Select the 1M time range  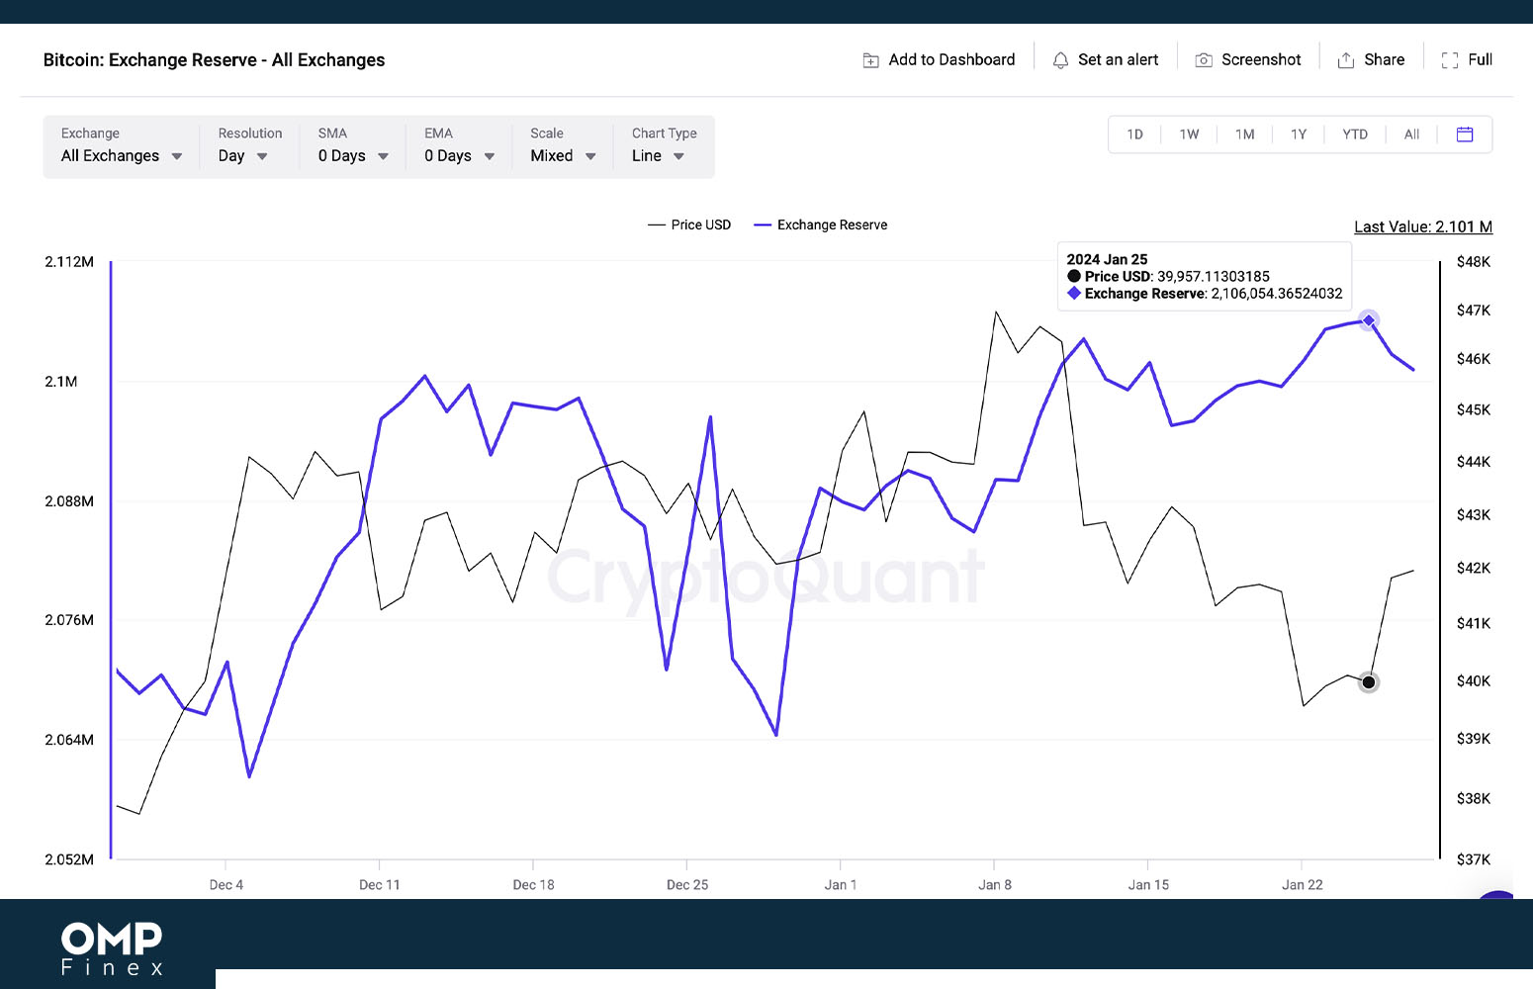point(1244,135)
